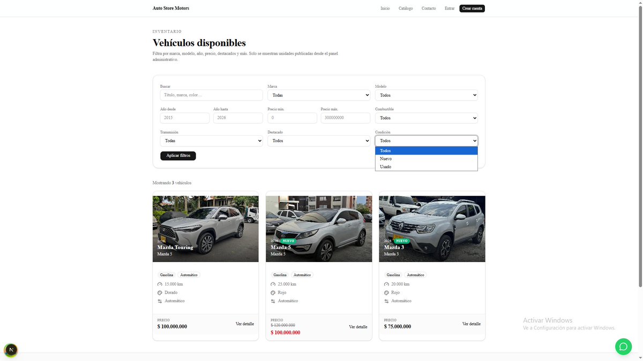Click the Auto Store Motors logo
Screen dimensions: 643x361
tap(171, 9)
